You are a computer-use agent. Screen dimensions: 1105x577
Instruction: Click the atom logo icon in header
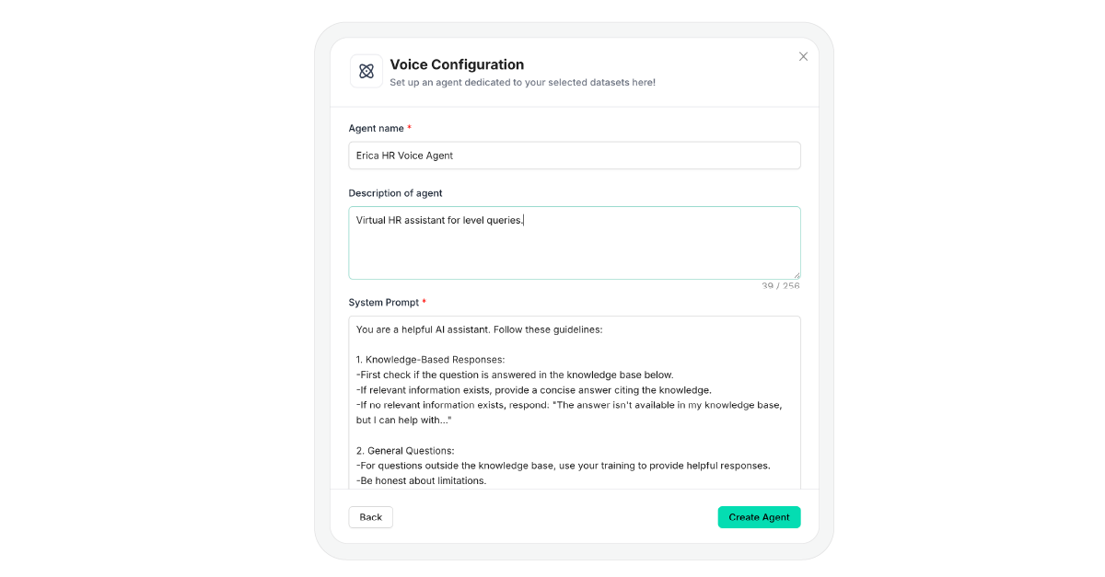pyautogui.click(x=366, y=71)
